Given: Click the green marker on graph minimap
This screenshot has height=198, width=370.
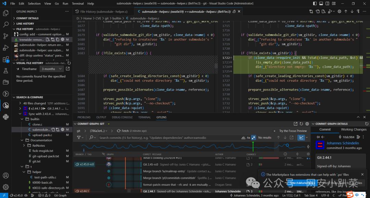Looking at the screenshot, I should [253, 146].
